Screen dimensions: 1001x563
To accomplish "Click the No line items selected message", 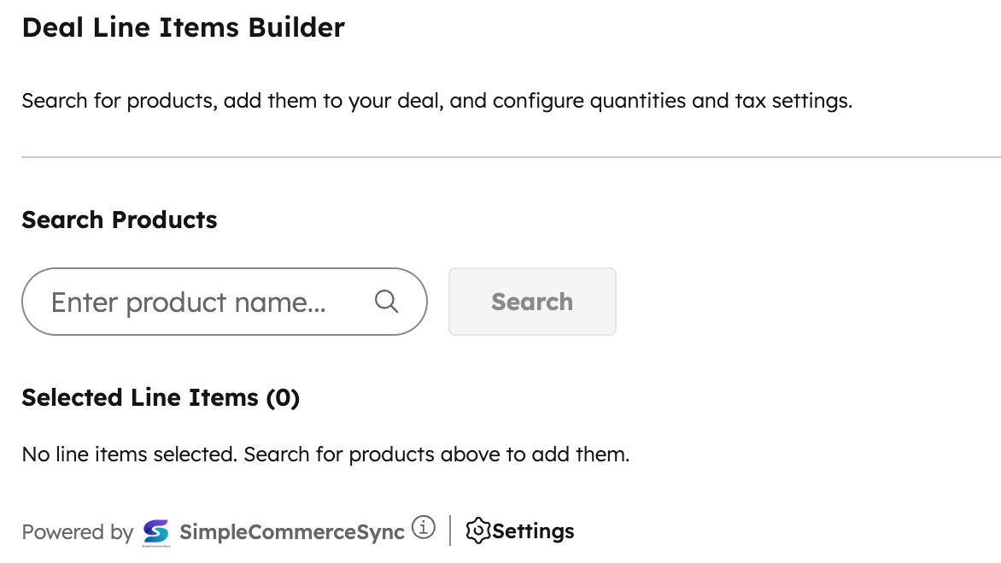I will pyautogui.click(x=325, y=455).
